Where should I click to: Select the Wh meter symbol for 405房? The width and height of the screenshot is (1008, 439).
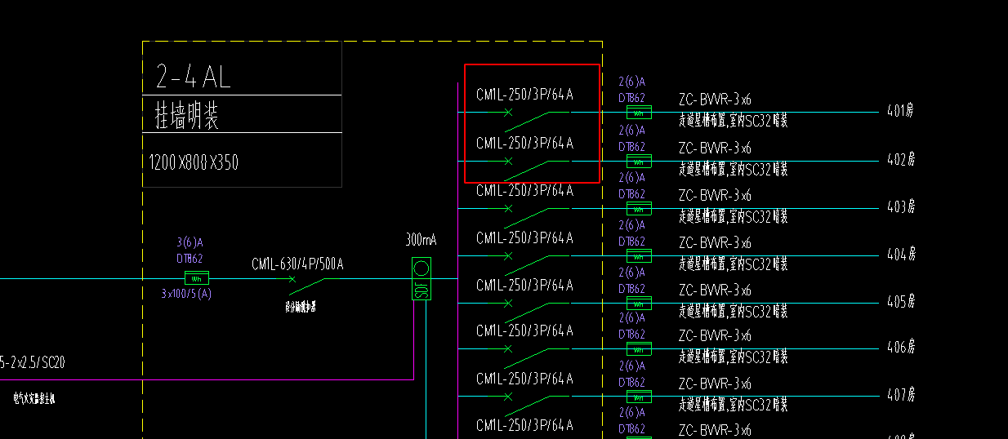pos(639,303)
